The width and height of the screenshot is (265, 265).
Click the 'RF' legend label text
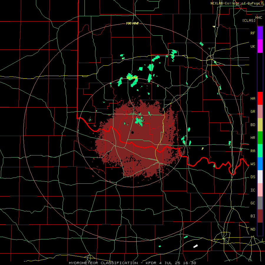[253, 33]
